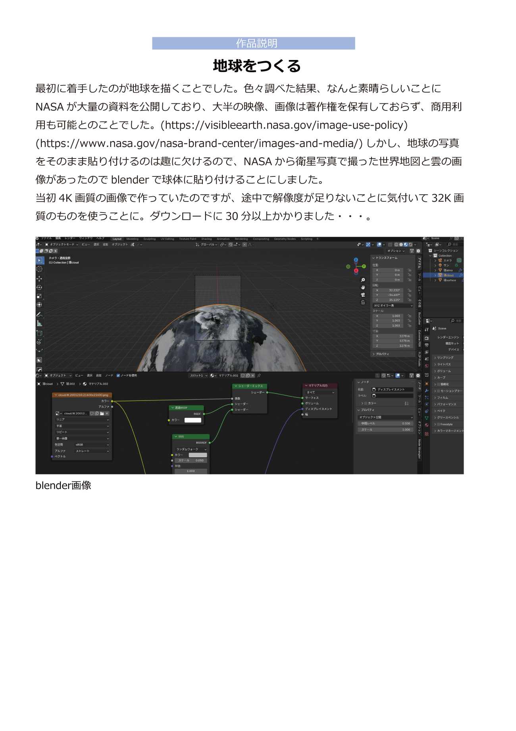The image size is (516, 731).
Task: Click the rotation Z value field
Action: [x=389, y=300]
